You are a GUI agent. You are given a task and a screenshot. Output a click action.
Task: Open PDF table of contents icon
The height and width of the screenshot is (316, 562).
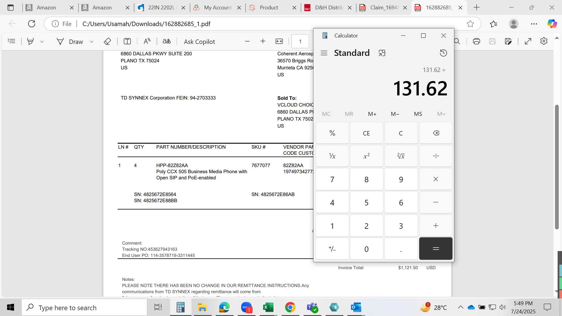(x=11, y=41)
